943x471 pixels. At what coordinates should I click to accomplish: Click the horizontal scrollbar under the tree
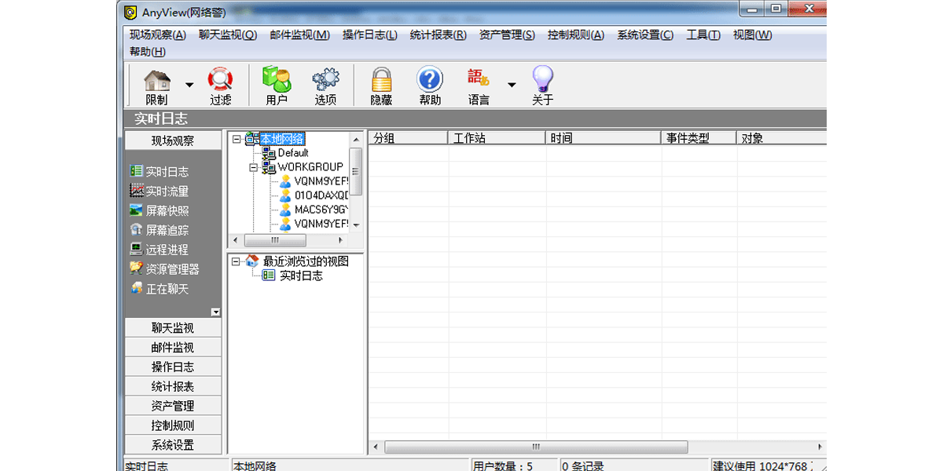click(275, 240)
